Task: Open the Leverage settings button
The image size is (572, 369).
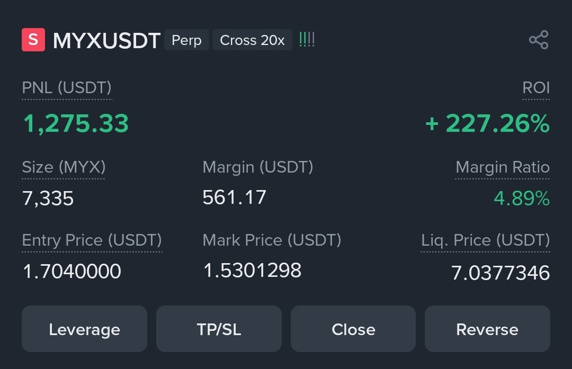Action: (84, 329)
